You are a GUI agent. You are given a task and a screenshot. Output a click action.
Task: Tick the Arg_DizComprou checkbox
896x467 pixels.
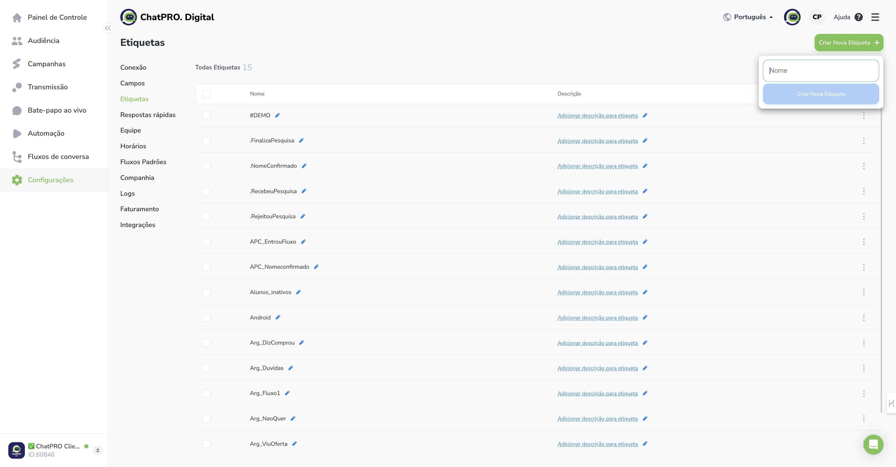point(206,343)
